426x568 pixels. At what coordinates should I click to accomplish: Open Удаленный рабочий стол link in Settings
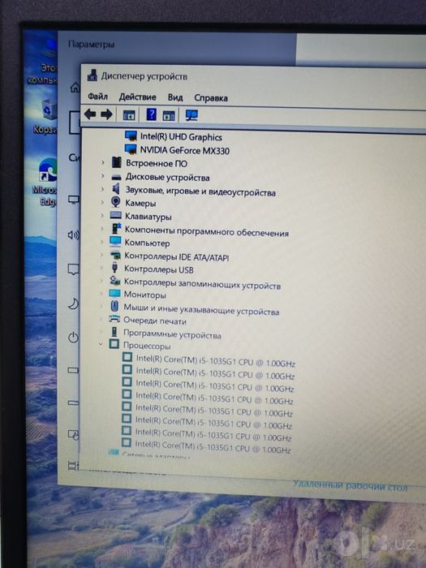350,485
